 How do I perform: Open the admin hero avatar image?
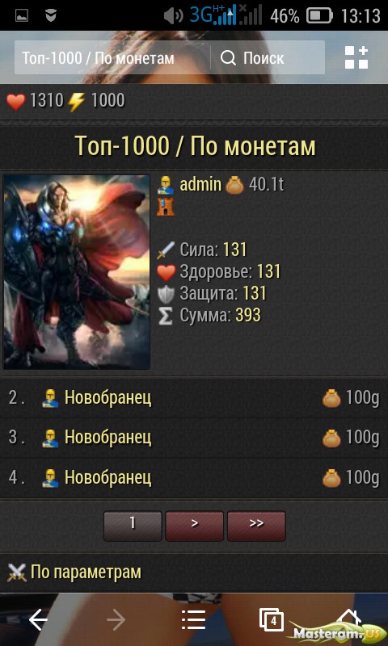[77, 271]
